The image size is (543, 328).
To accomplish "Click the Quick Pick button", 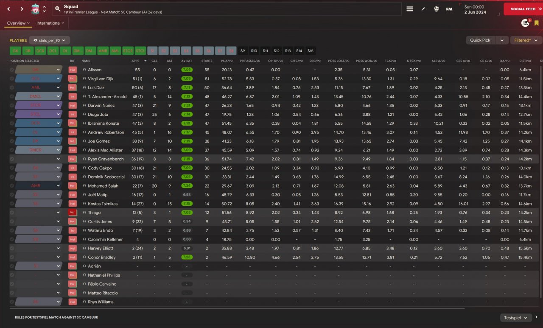I will click(481, 40).
